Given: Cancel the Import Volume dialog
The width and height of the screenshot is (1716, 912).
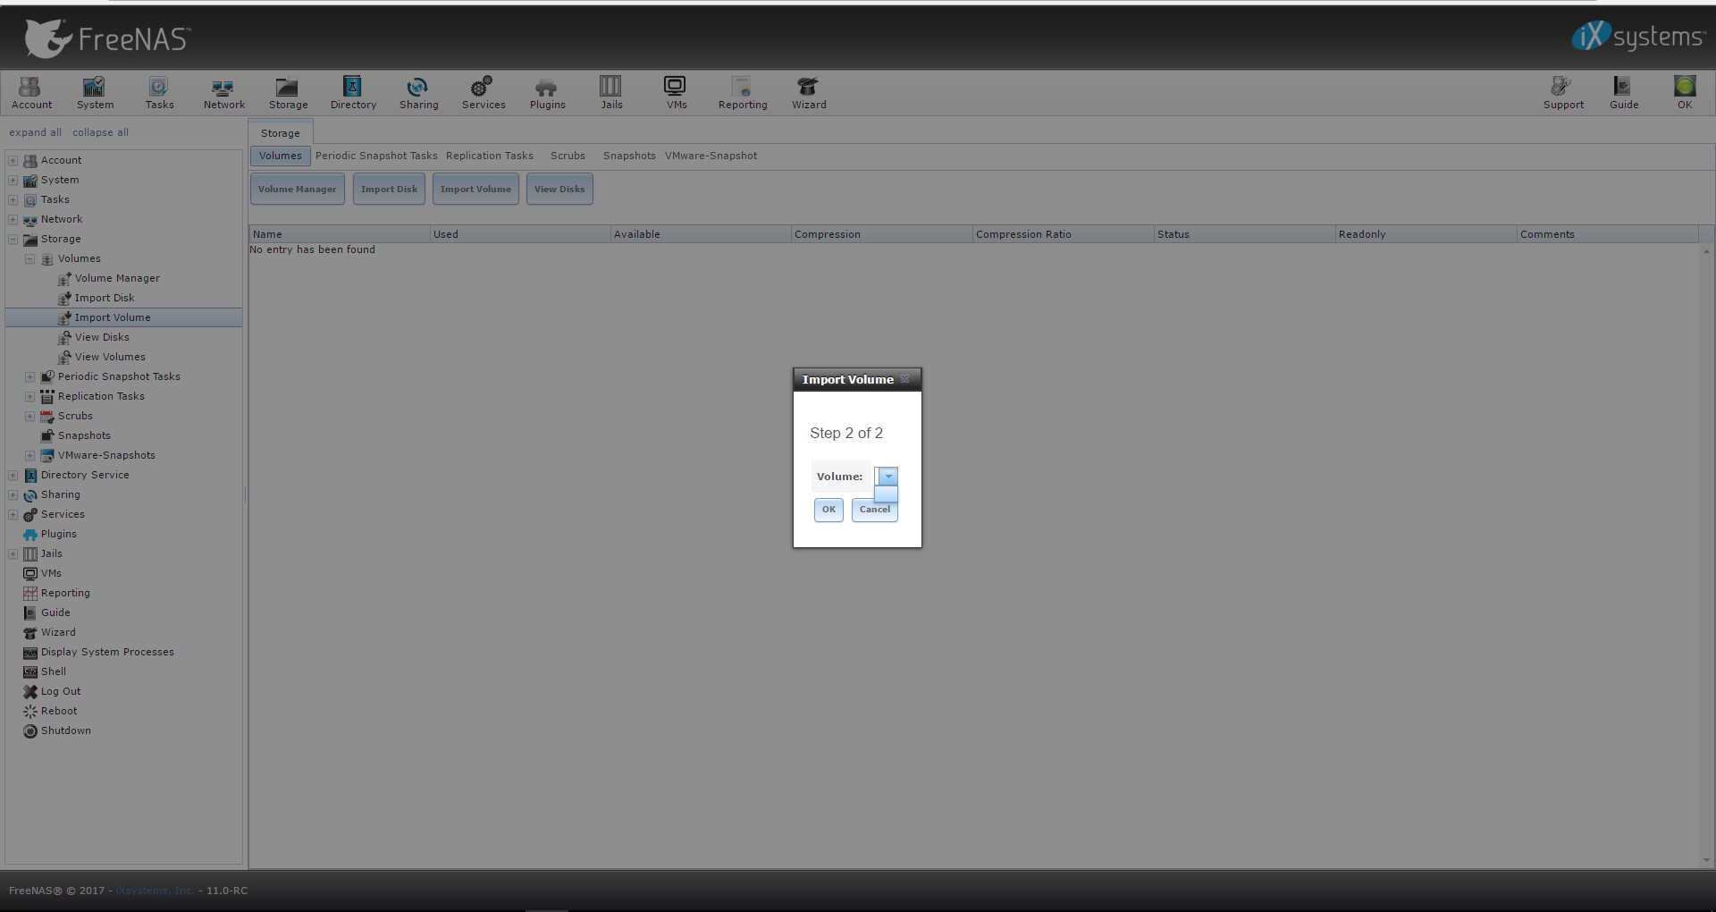Looking at the screenshot, I should (874, 510).
